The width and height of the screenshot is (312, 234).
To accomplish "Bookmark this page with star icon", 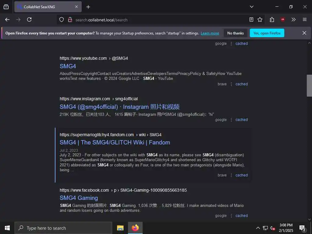I will click(x=260, y=19).
